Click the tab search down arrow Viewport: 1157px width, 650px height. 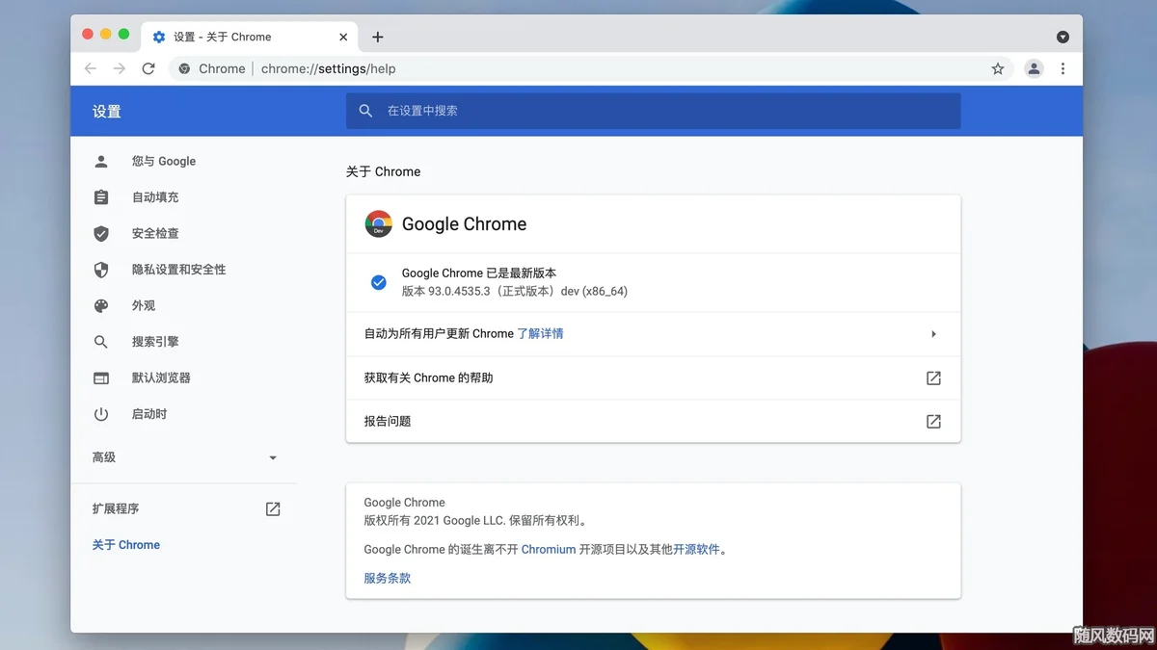coord(1063,37)
